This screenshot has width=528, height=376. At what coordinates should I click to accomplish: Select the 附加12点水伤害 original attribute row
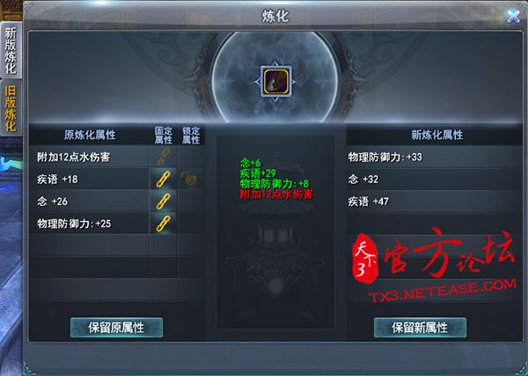(89, 157)
